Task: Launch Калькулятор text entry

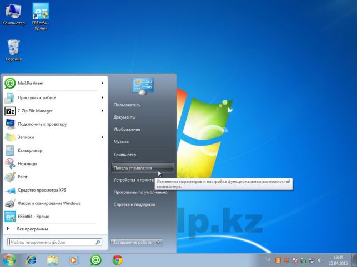Action: point(30,151)
